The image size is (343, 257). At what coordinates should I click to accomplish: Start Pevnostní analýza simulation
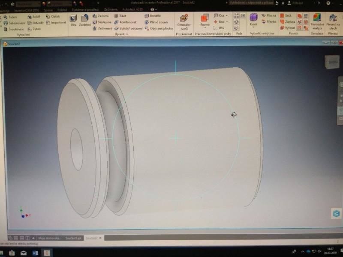[x=317, y=21]
